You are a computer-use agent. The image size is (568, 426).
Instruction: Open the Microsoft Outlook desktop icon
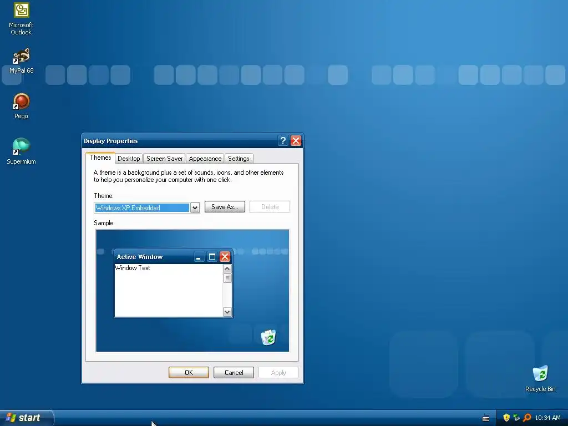[21, 19]
